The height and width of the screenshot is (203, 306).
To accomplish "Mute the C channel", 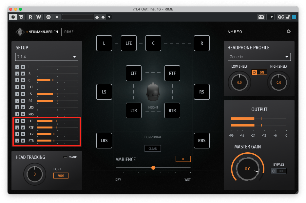I will [23, 80].
